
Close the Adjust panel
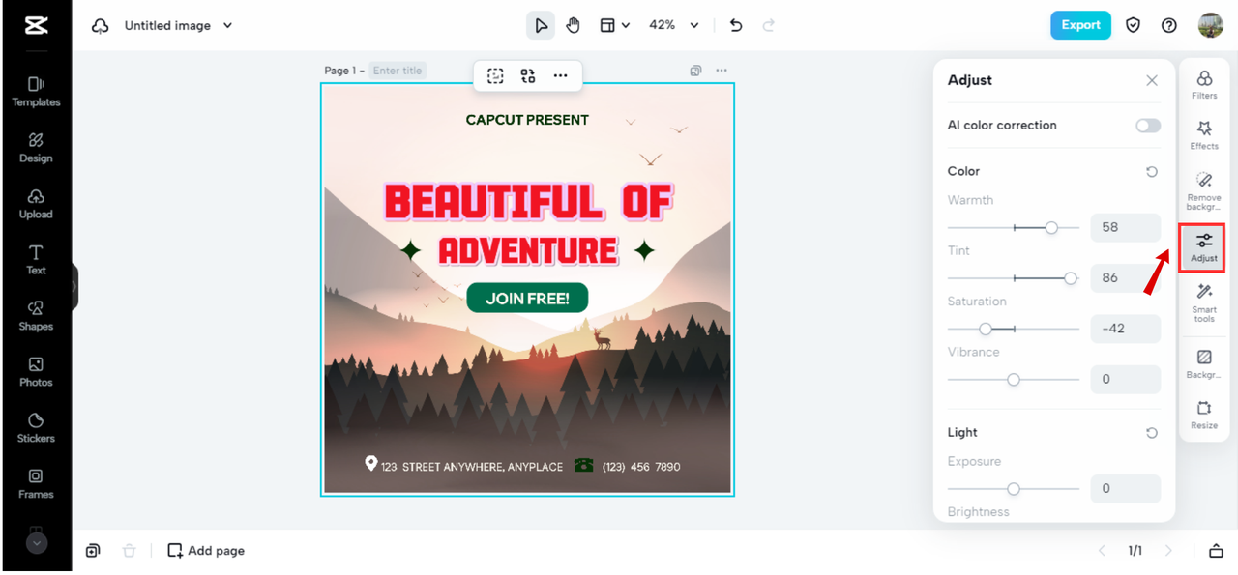tap(1152, 81)
